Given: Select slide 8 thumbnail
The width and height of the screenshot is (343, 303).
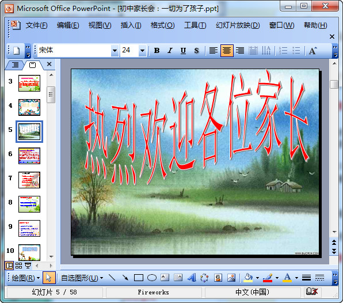Looking at the screenshot, I should tap(29, 204).
